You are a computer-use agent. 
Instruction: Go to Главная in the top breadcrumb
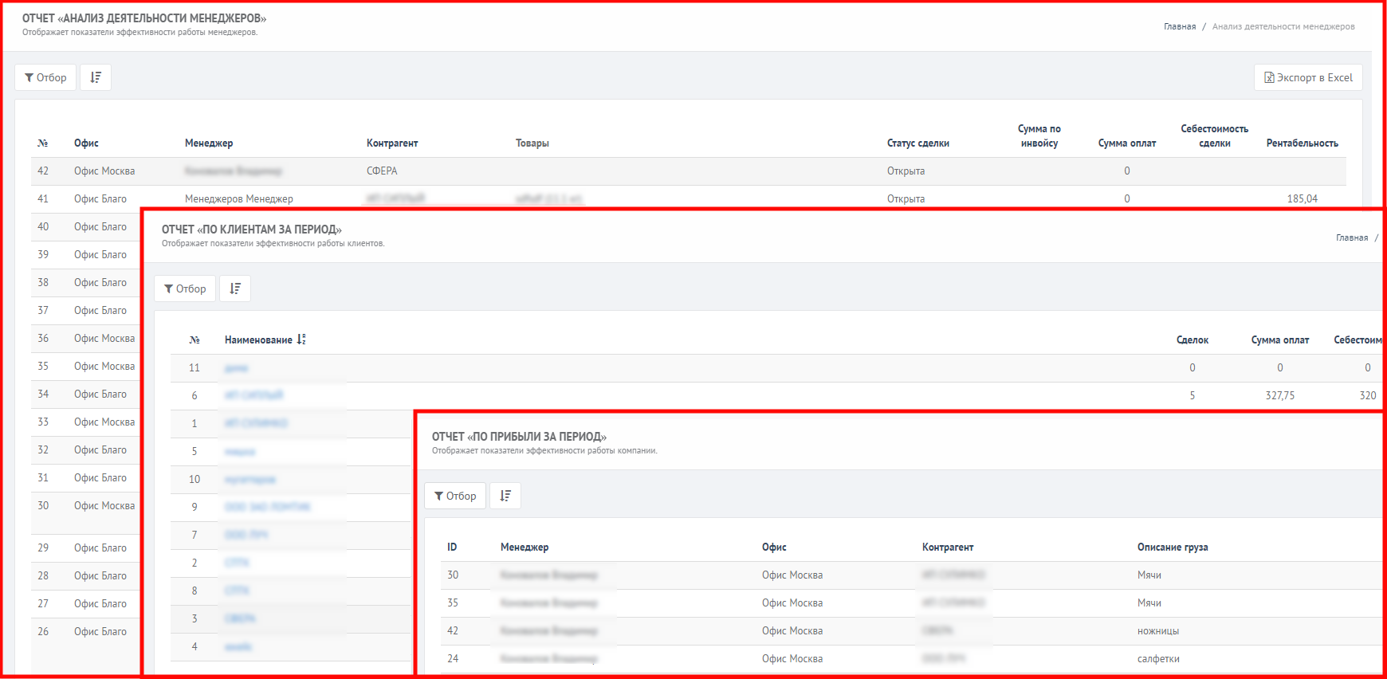click(x=1180, y=26)
